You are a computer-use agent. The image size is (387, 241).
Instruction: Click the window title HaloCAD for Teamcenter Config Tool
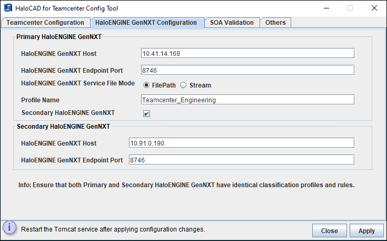coord(67,8)
